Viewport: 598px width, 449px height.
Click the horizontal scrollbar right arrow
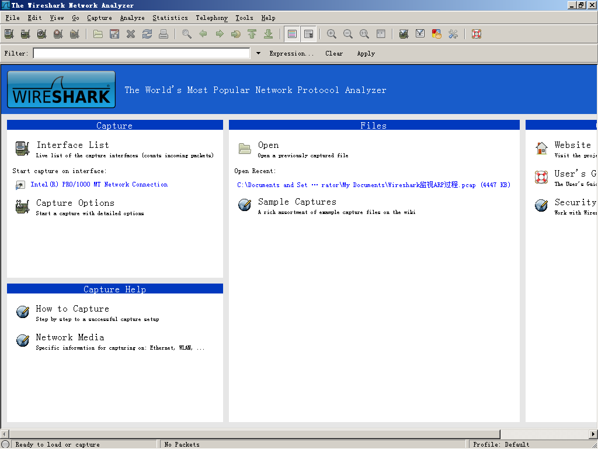click(x=593, y=434)
